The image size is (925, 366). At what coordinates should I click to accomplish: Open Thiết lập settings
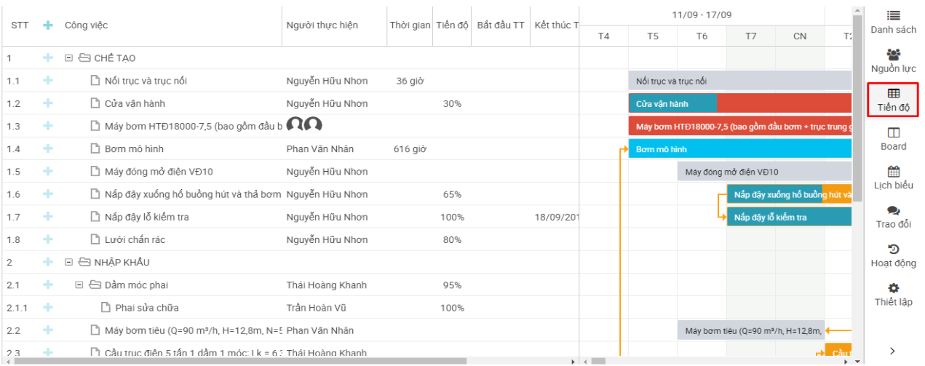(893, 295)
